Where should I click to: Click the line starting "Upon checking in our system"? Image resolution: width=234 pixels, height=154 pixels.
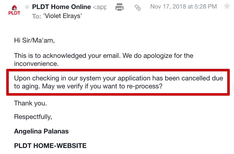[x=118, y=78]
